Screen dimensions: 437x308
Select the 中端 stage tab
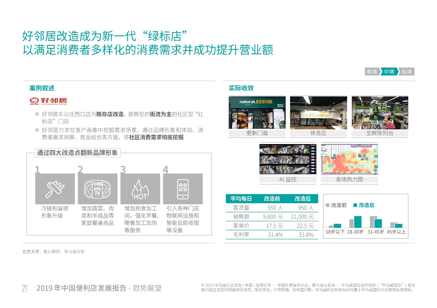(389, 72)
